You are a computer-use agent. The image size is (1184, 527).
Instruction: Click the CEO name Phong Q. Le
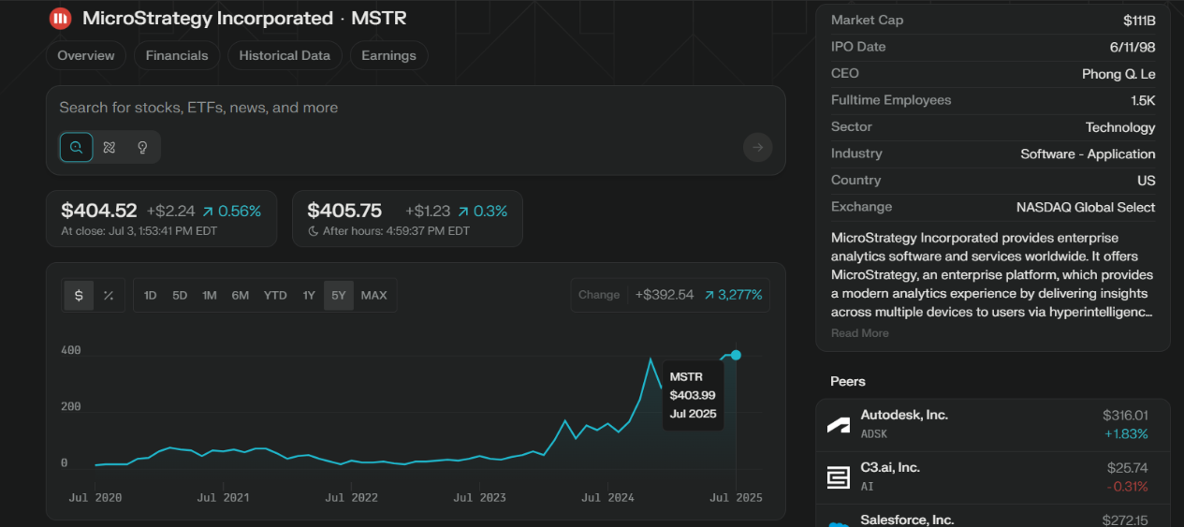pos(1118,73)
